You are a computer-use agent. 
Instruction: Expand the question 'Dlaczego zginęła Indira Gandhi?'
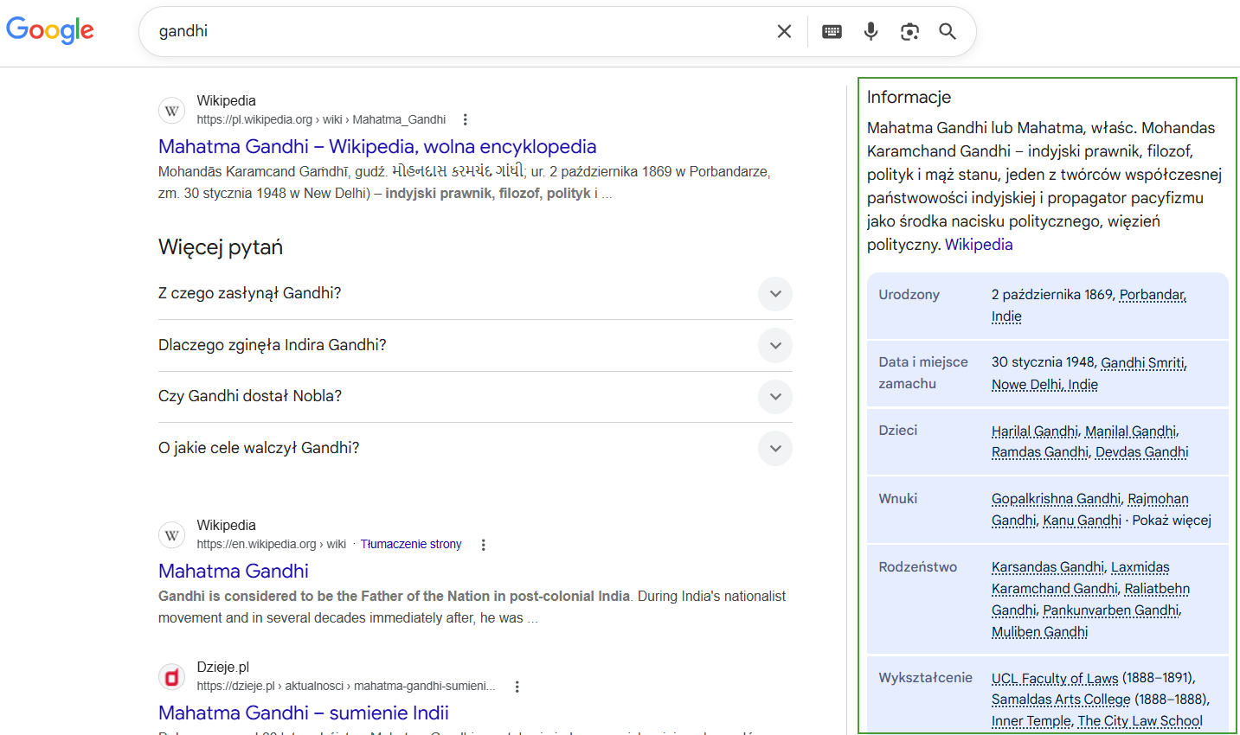475,346
